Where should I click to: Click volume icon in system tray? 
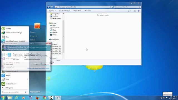click(x=164, y=98)
